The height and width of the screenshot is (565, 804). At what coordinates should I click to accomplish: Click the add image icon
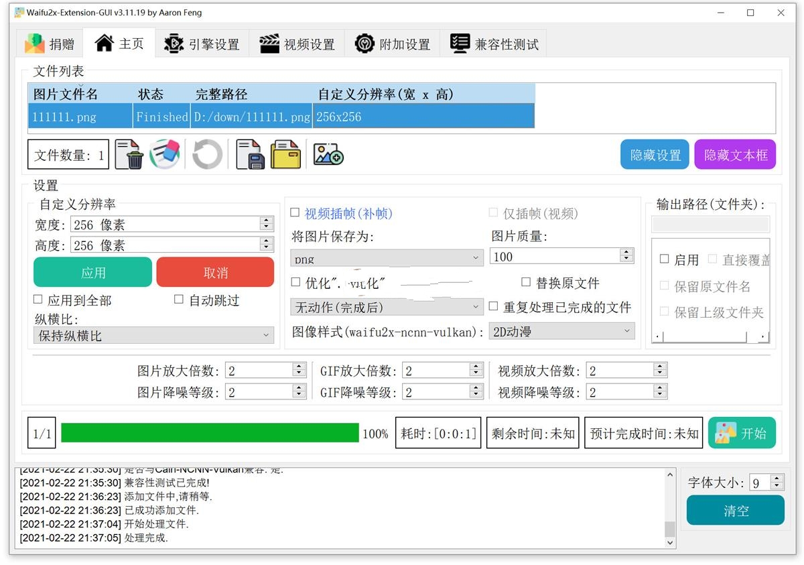[328, 154]
